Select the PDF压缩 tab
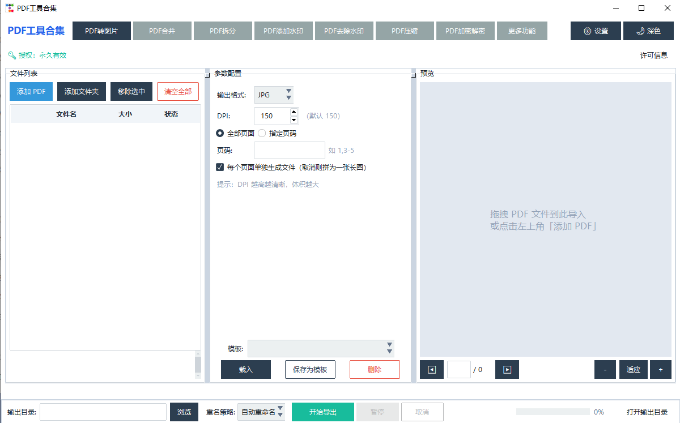This screenshot has width=680, height=423. pyautogui.click(x=405, y=31)
